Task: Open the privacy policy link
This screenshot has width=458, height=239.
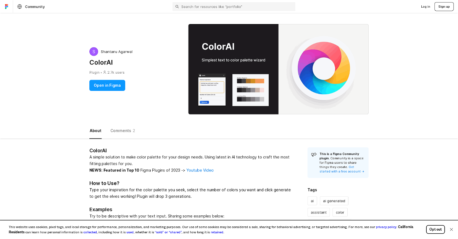Action: [386, 227]
